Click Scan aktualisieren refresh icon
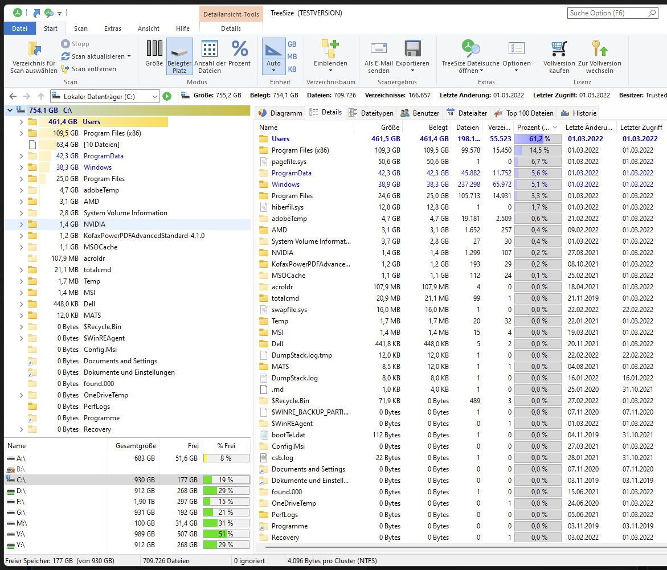 tap(66, 56)
